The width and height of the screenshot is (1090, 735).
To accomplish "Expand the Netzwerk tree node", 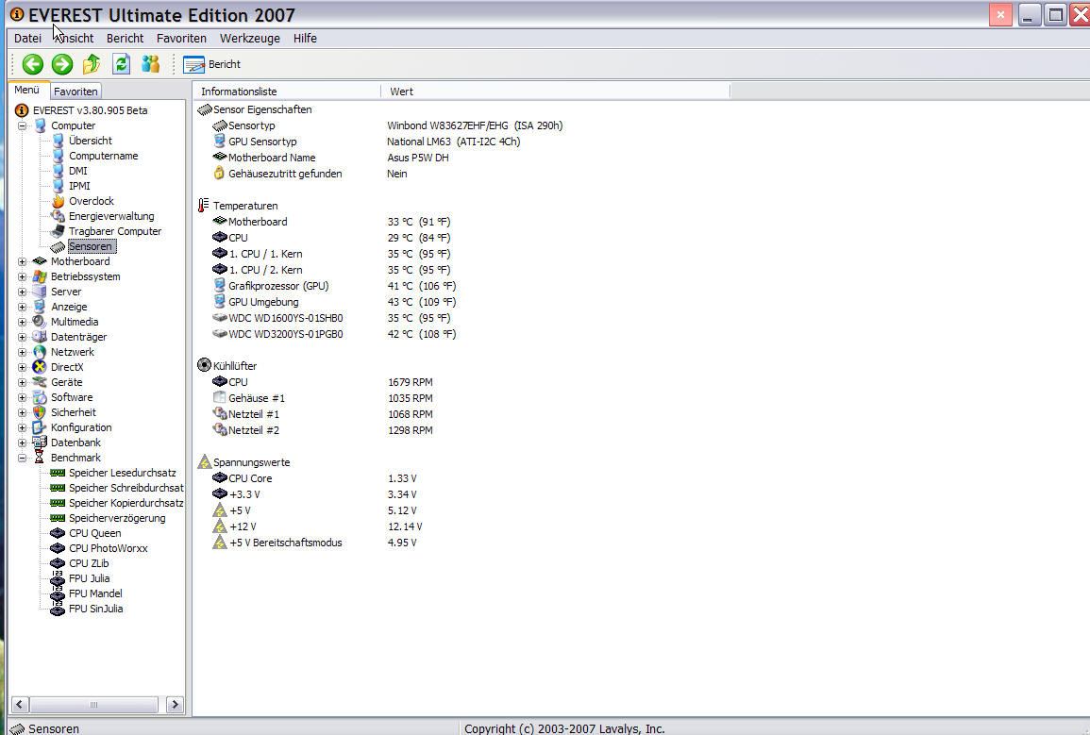I will click(23, 353).
